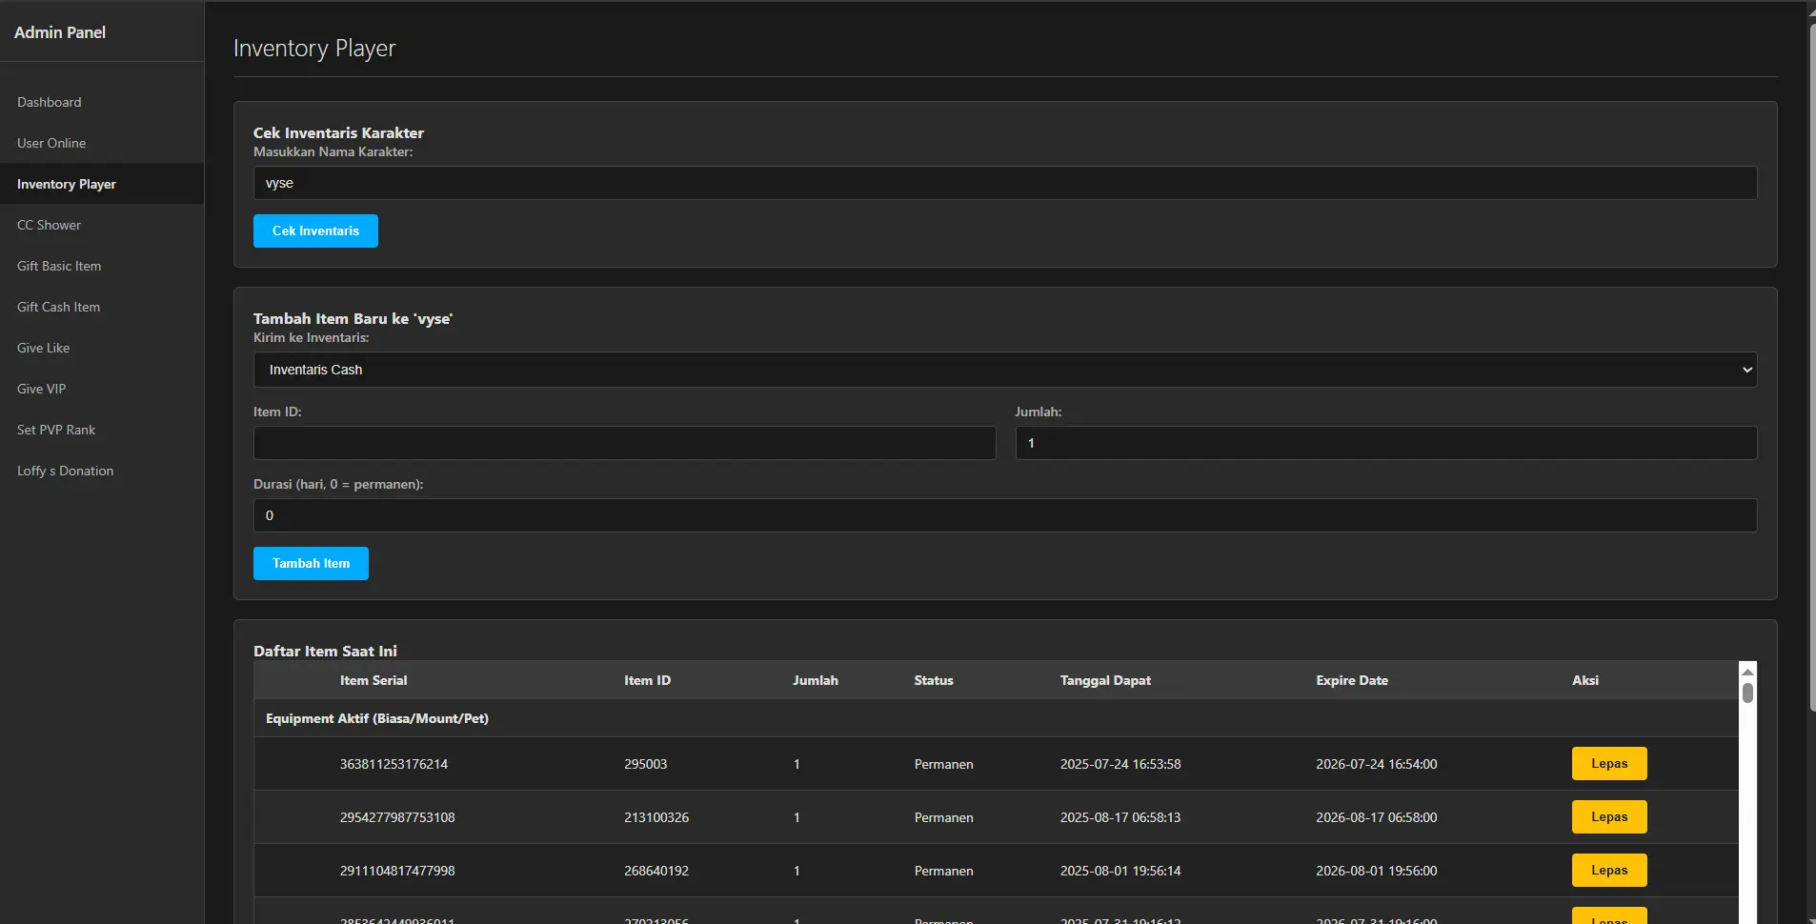The width and height of the screenshot is (1816, 924).
Task: Click the Jumlah column header
Action: pyautogui.click(x=816, y=680)
